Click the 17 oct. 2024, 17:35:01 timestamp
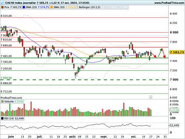Viewport: 185px width, 139px height. [75, 3]
